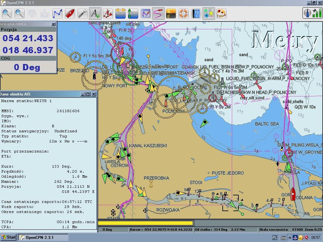Click AIS position '054 21.2113 N'
This screenshot has height=242, width=323.
tap(73, 187)
